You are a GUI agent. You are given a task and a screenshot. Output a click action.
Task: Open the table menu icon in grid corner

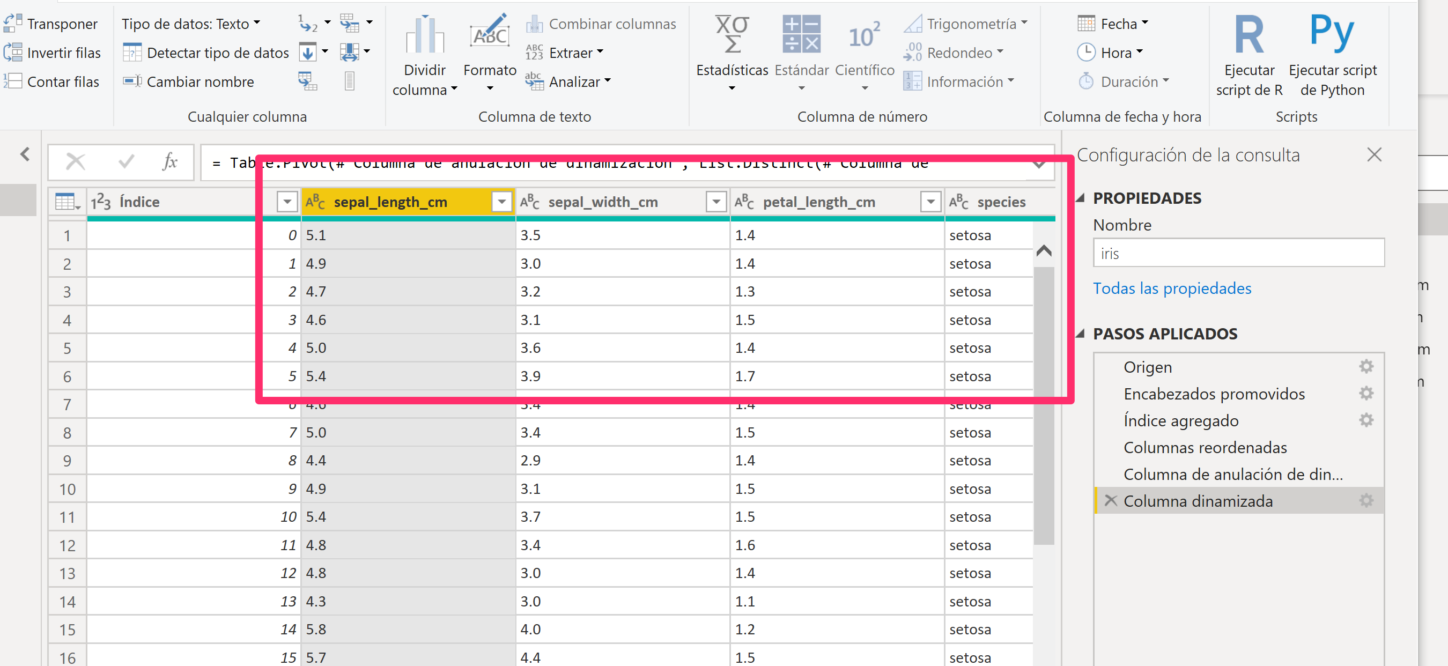point(68,202)
